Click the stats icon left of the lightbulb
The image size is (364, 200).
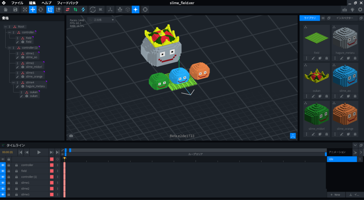coord(344,10)
